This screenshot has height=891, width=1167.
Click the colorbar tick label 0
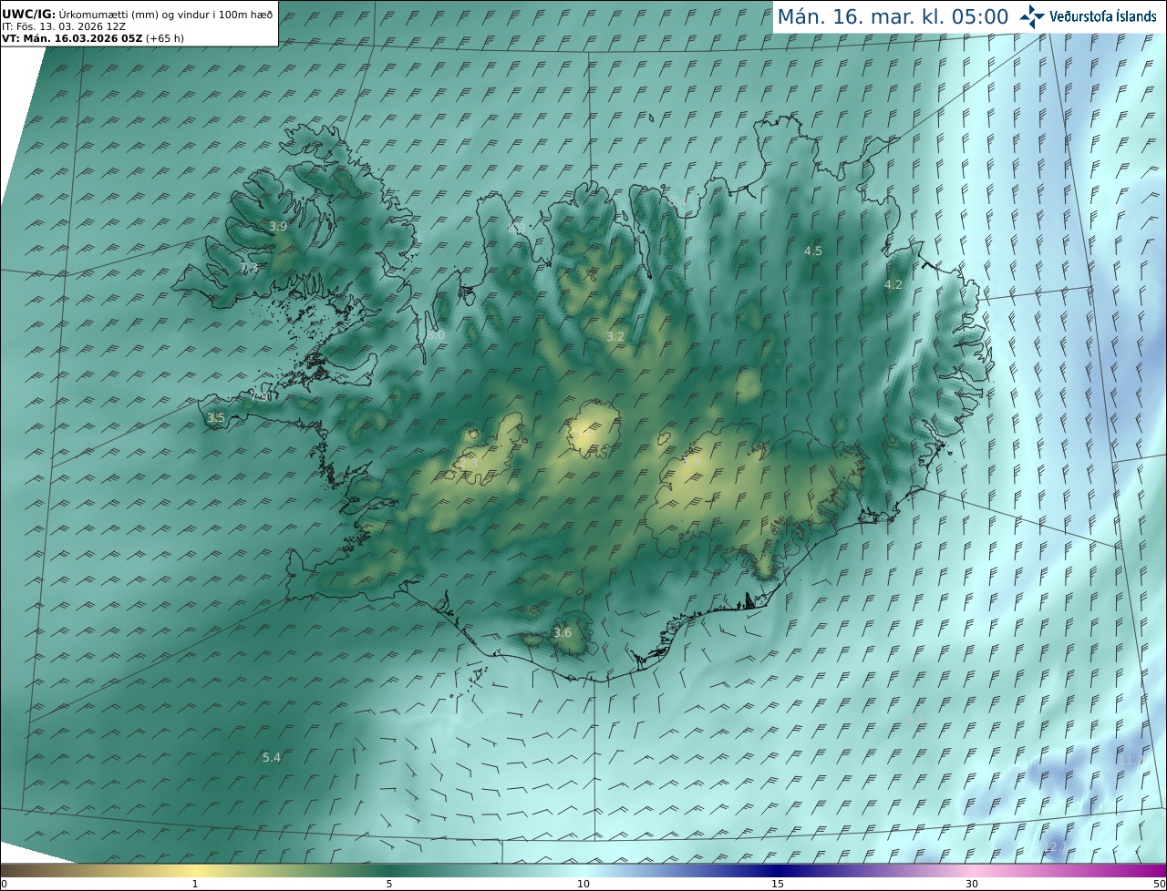click(x=4, y=884)
